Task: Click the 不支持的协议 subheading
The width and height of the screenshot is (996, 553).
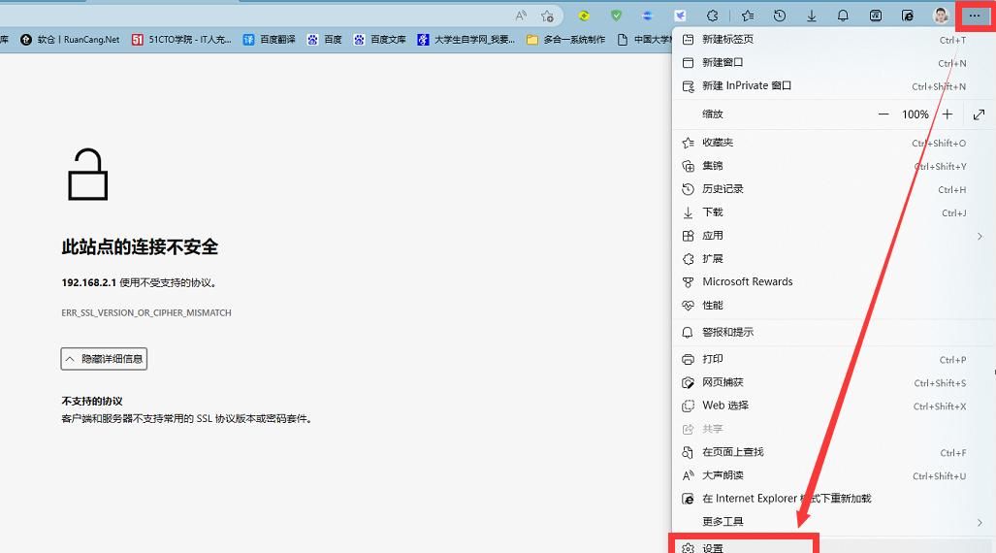Action: click(92, 401)
